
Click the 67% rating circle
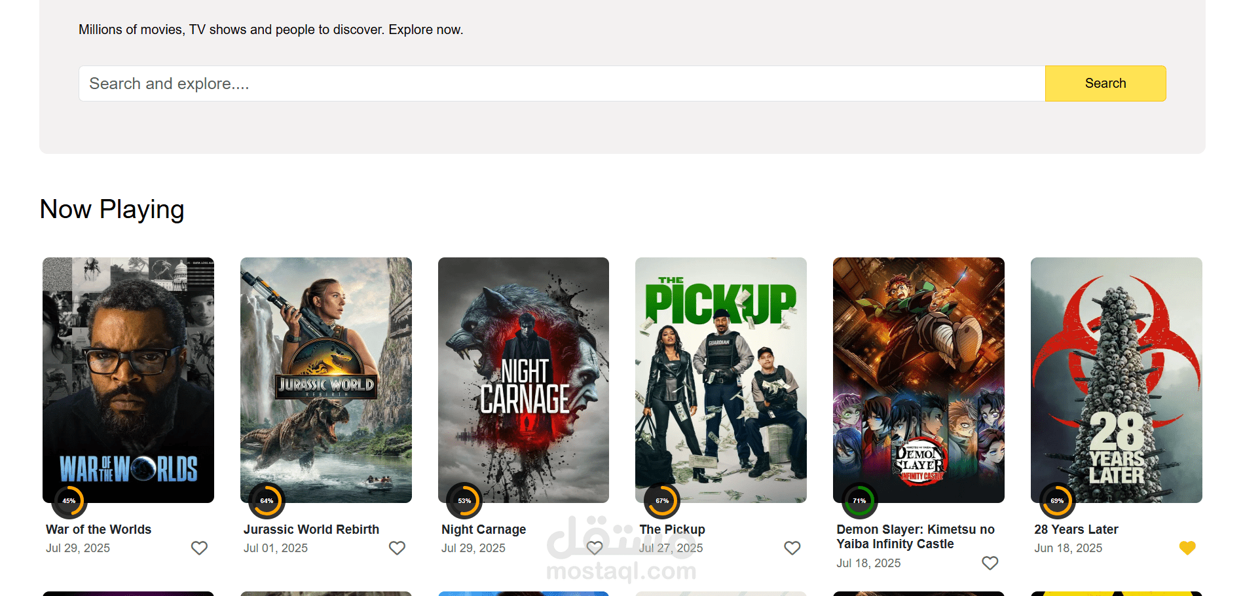662,501
